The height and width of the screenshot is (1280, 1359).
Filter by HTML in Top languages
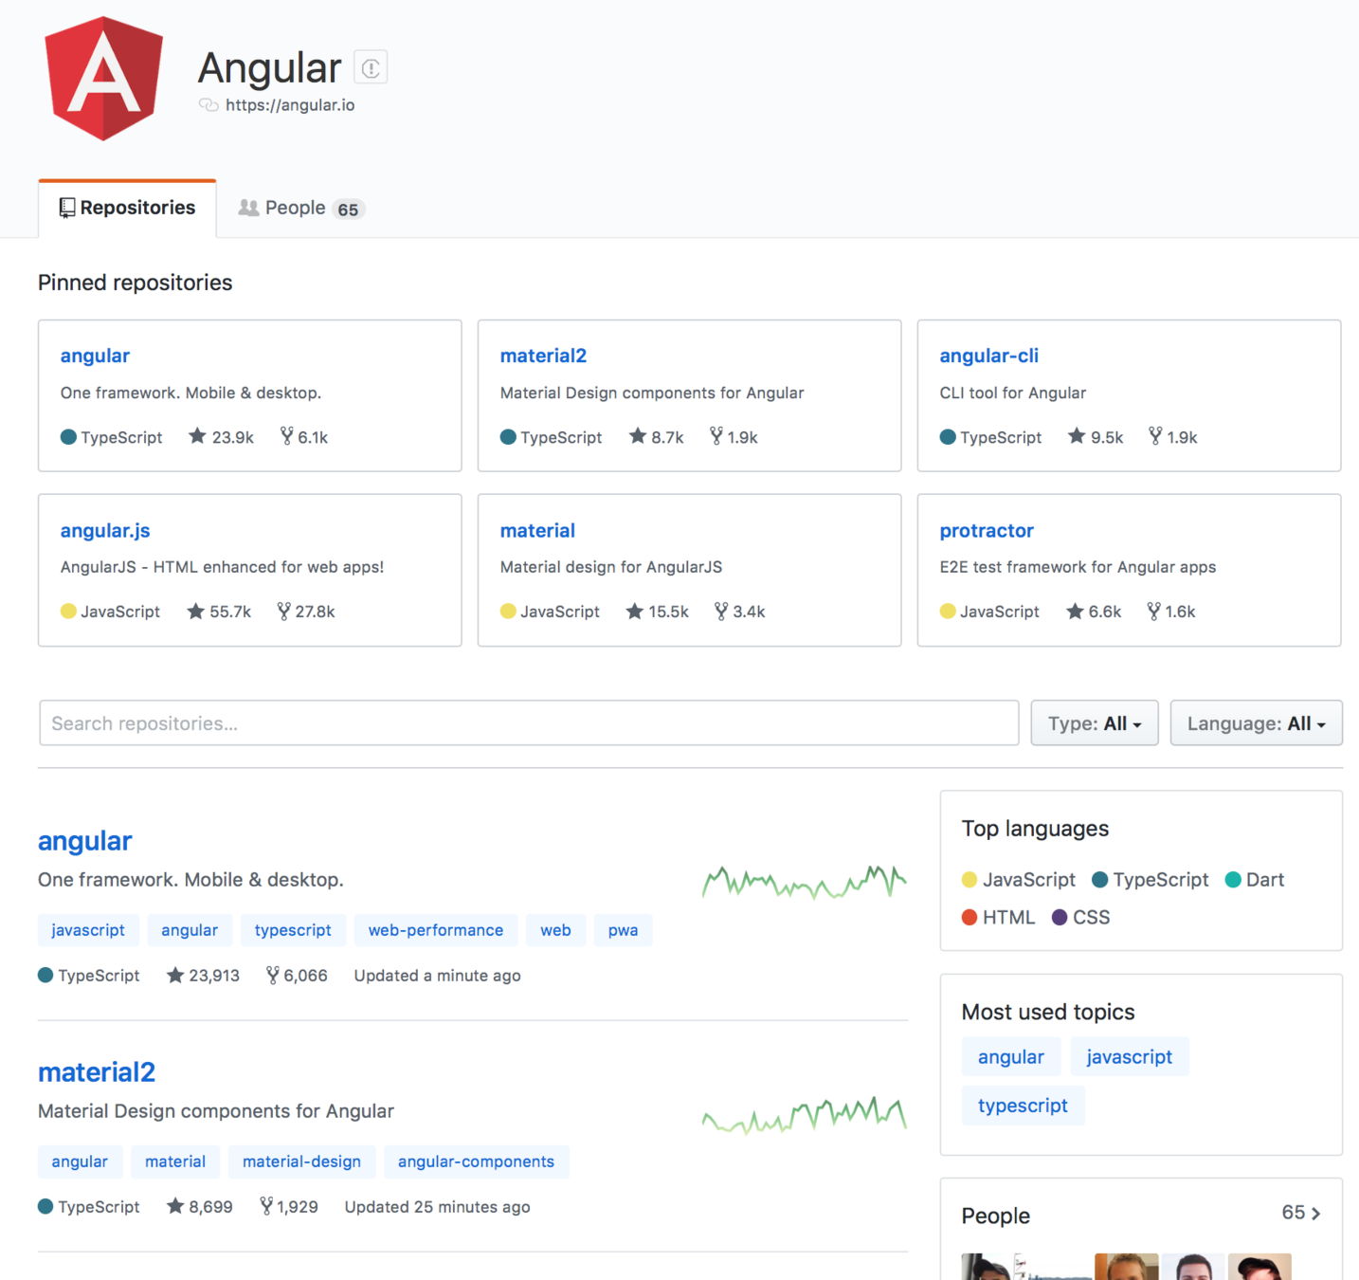[x=999, y=918]
